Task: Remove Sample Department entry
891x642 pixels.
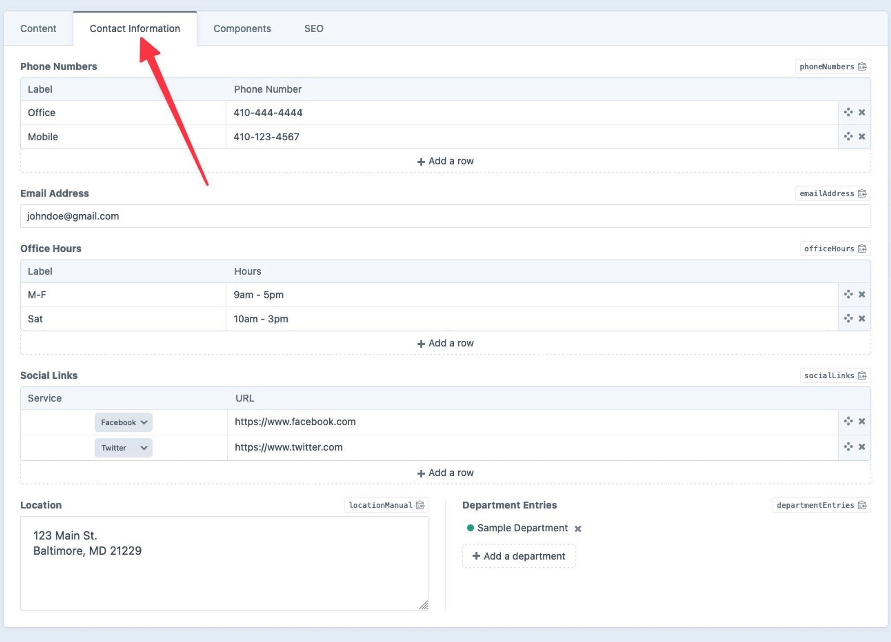Action: [578, 528]
